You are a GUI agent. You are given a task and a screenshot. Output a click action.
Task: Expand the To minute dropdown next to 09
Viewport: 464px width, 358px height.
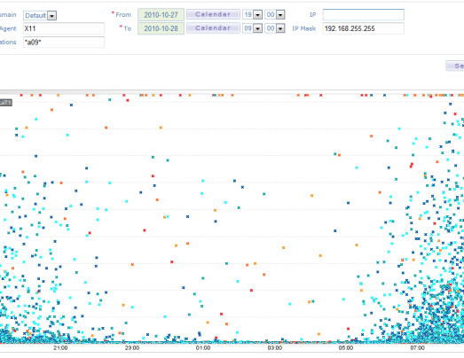click(x=280, y=28)
